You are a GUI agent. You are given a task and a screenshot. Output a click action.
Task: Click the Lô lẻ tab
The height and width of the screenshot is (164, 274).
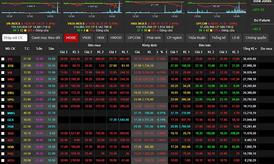pyautogui.click(x=236, y=38)
